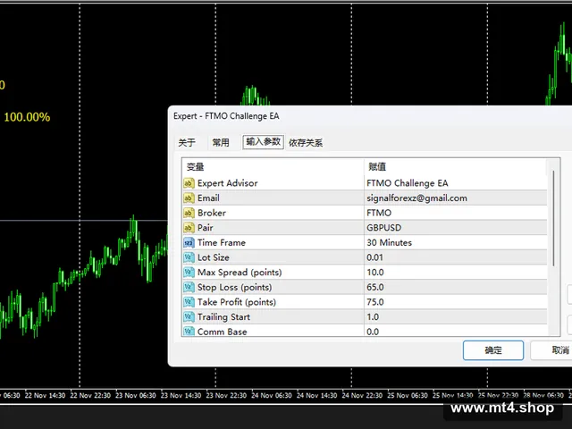Select the Time Frame variable name

point(222,242)
